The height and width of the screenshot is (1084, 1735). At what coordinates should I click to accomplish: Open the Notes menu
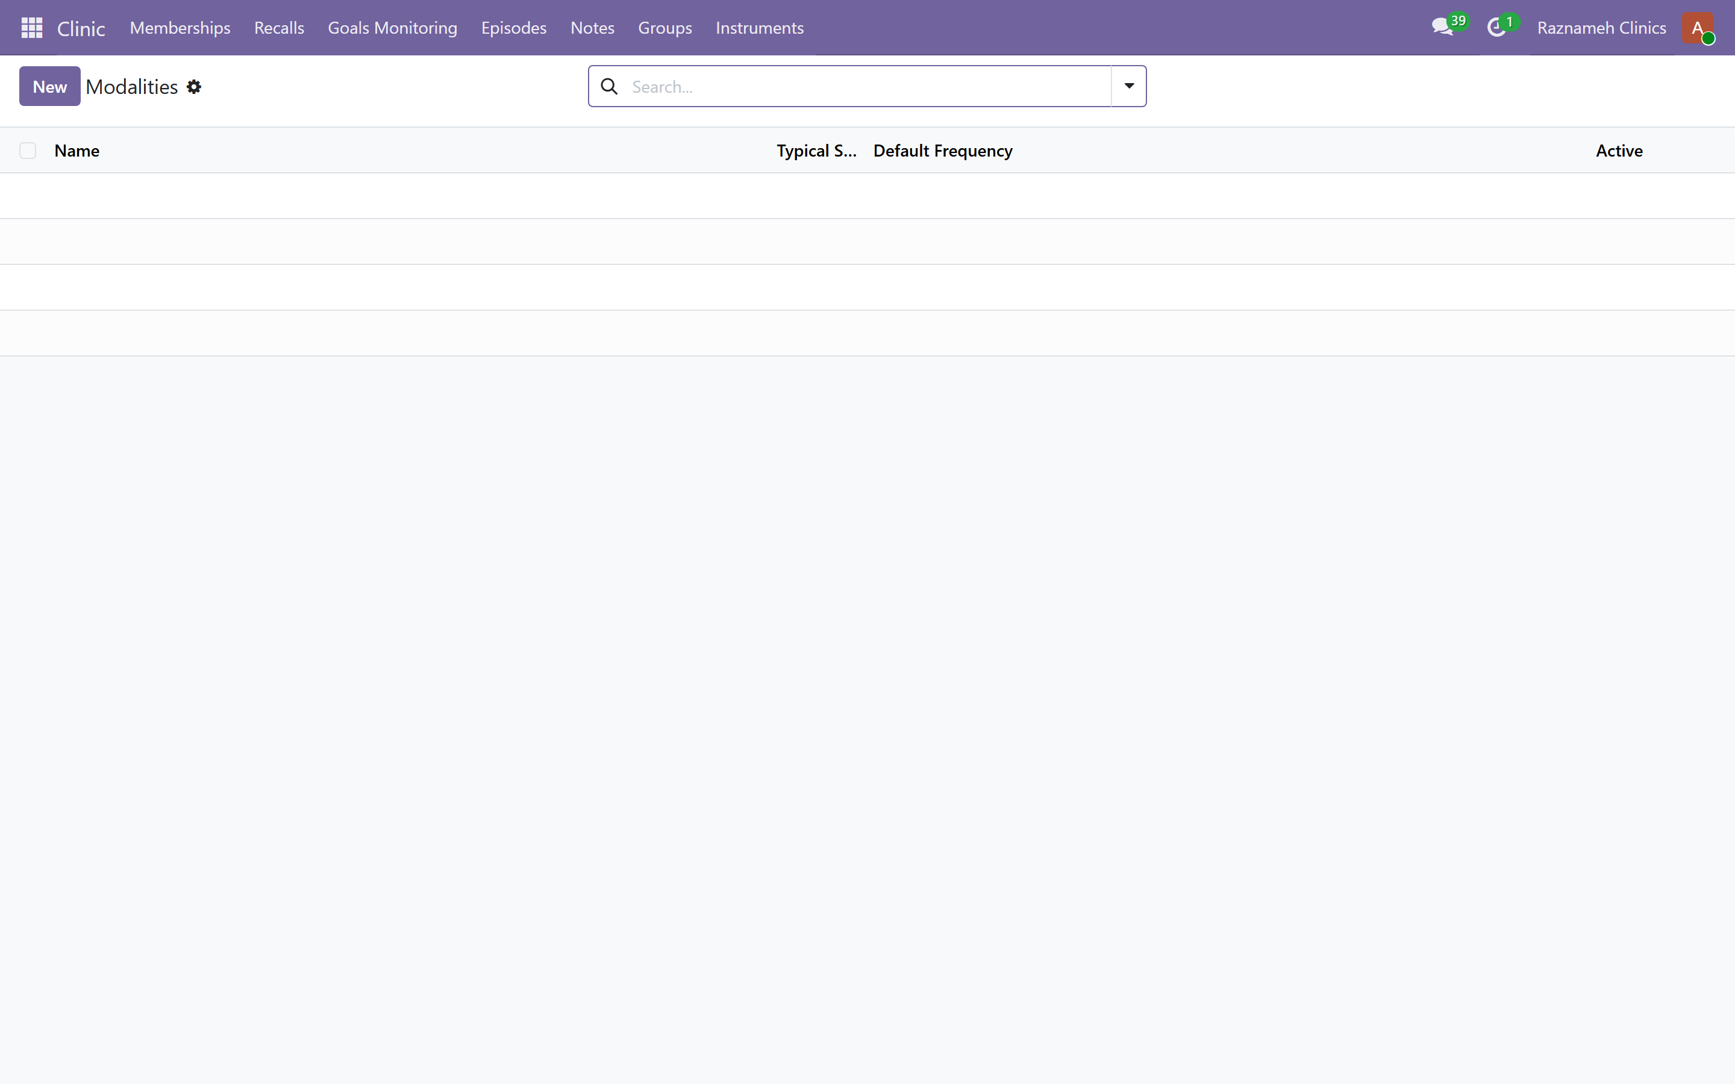(592, 28)
